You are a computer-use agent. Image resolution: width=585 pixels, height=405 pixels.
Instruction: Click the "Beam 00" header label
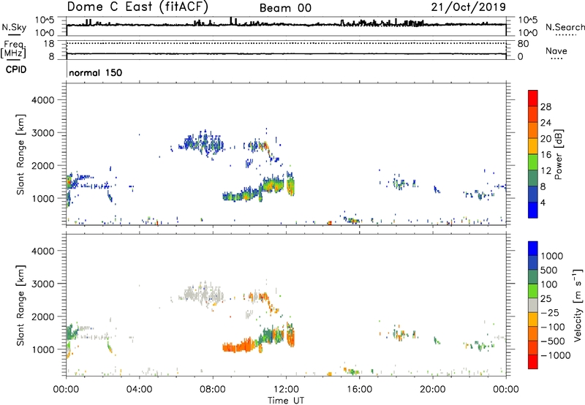285,8
